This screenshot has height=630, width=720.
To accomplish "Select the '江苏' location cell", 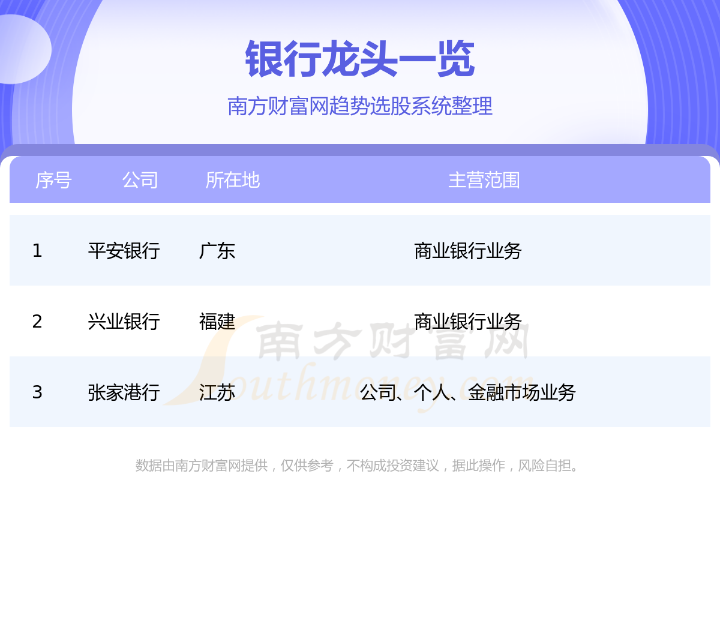I will click(217, 392).
